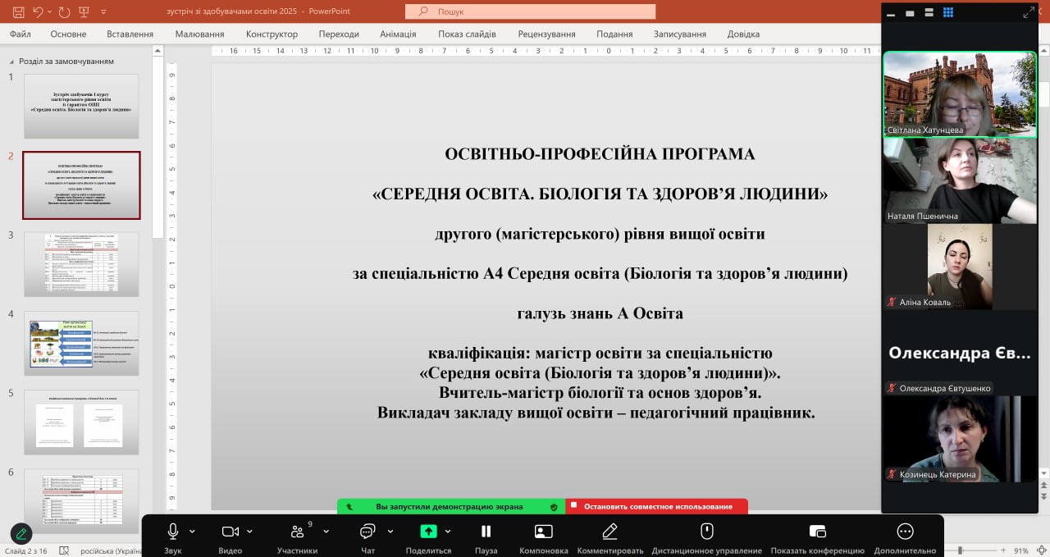Click the 91% zoom level value

pos(1021,550)
